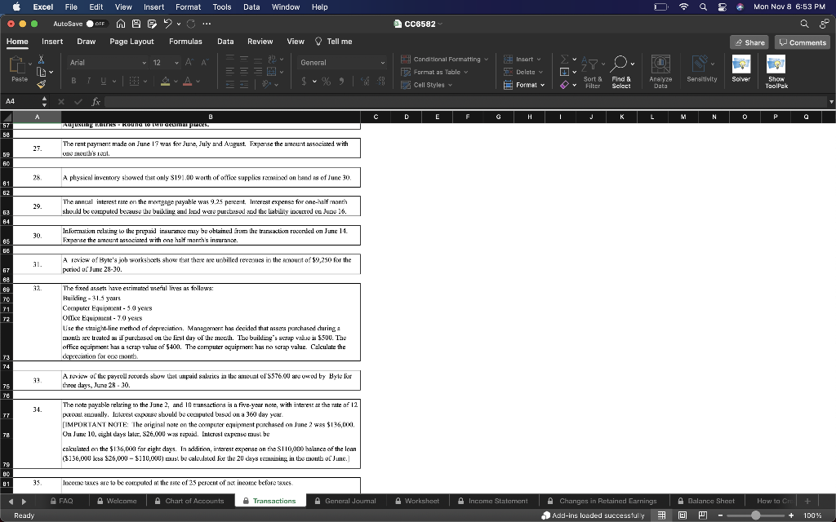Expand the font dropdown showing Arial
The height and width of the screenshot is (522, 836).
(x=106, y=62)
